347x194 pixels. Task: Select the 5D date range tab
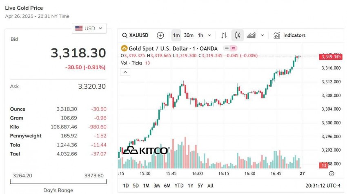tap(136, 185)
